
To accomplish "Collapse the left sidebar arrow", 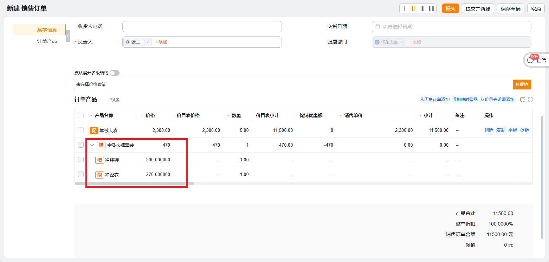I will pyautogui.click(x=68, y=36).
